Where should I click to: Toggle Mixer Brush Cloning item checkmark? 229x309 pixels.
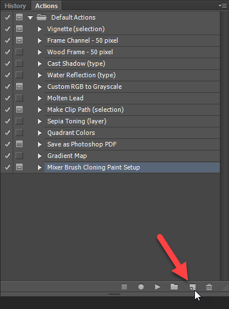[x=7, y=167]
